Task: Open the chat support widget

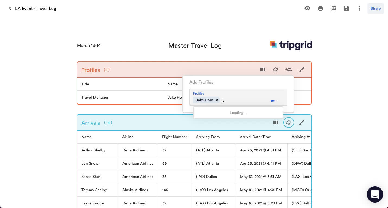Action: click(375, 194)
